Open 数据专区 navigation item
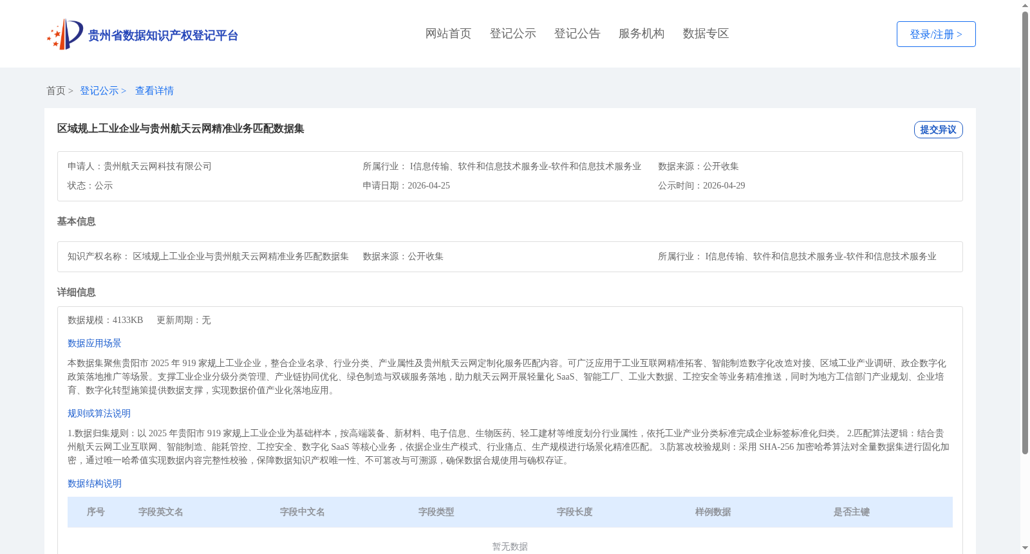Screen dimensions: 1030x554 (706, 33)
